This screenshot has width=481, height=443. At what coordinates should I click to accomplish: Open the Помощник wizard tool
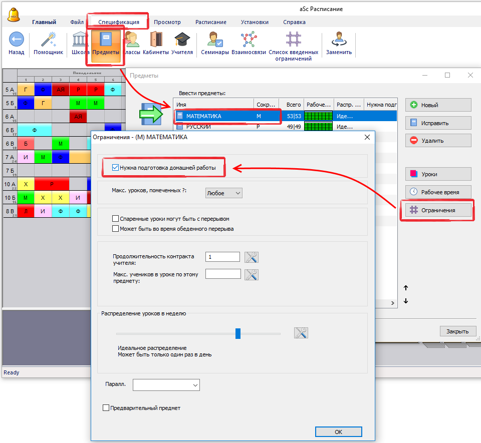[x=48, y=40]
